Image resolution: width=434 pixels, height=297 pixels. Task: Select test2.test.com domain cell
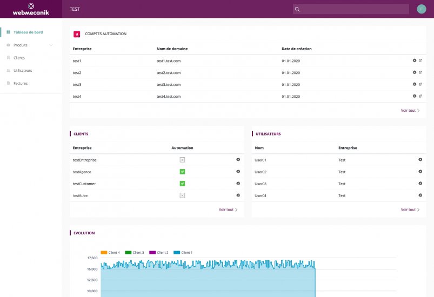(169, 73)
